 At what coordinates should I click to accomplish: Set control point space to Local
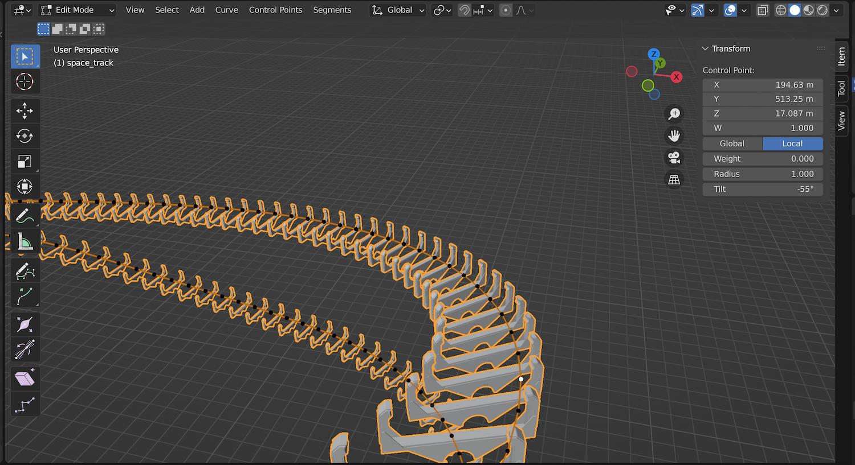pyautogui.click(x=793, y=143)
